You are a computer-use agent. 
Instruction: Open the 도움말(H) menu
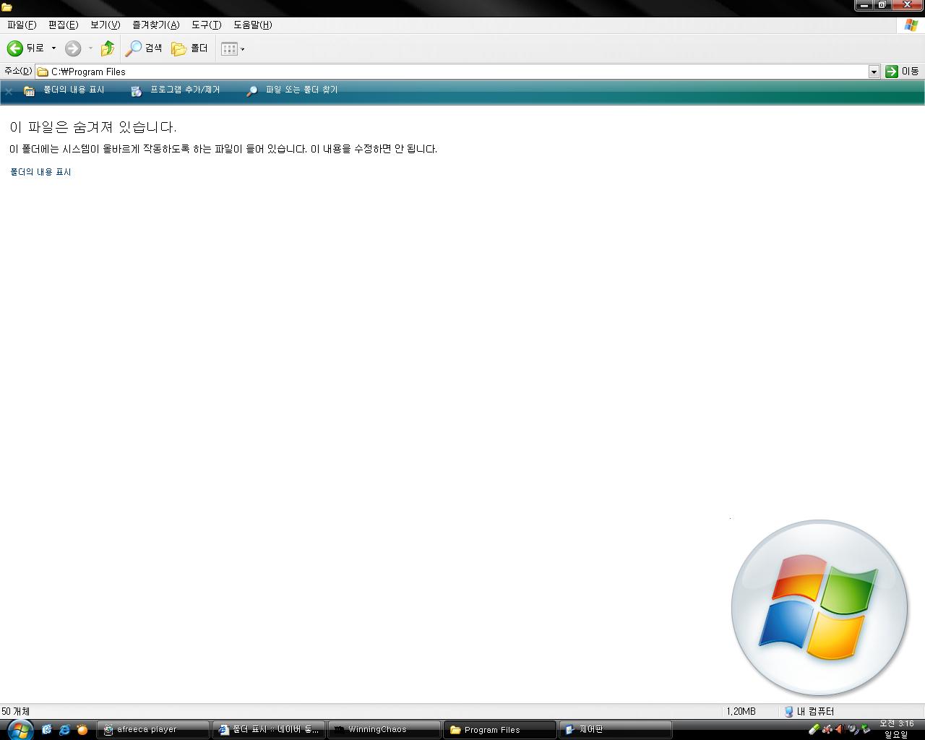(x=252, y=25)
